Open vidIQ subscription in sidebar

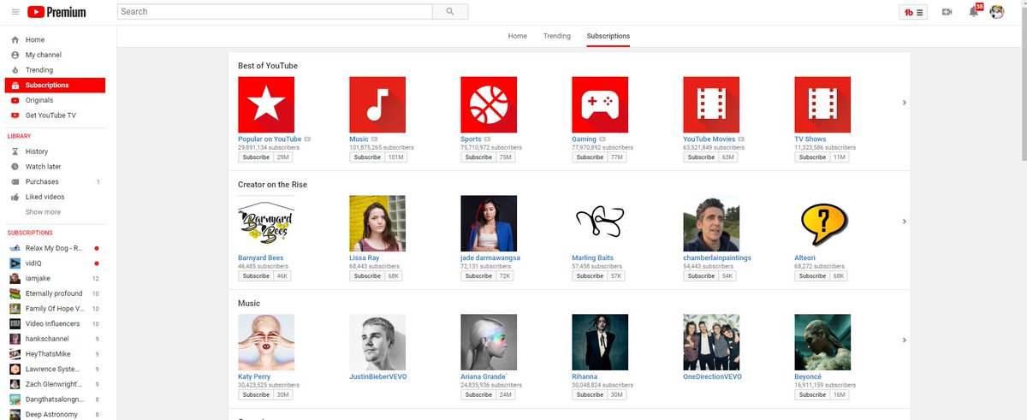pos(55,263)
